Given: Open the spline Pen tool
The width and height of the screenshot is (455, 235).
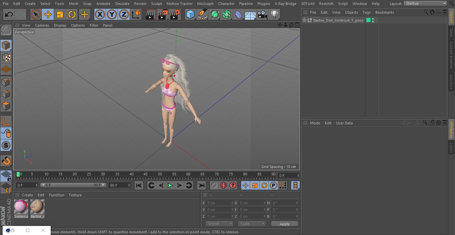Looking at the screenshot, I should click(202, 14).
